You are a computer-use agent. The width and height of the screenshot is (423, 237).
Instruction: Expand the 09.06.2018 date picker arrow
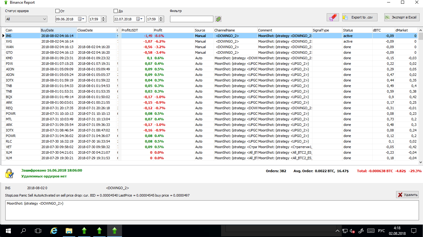[84, 19]
